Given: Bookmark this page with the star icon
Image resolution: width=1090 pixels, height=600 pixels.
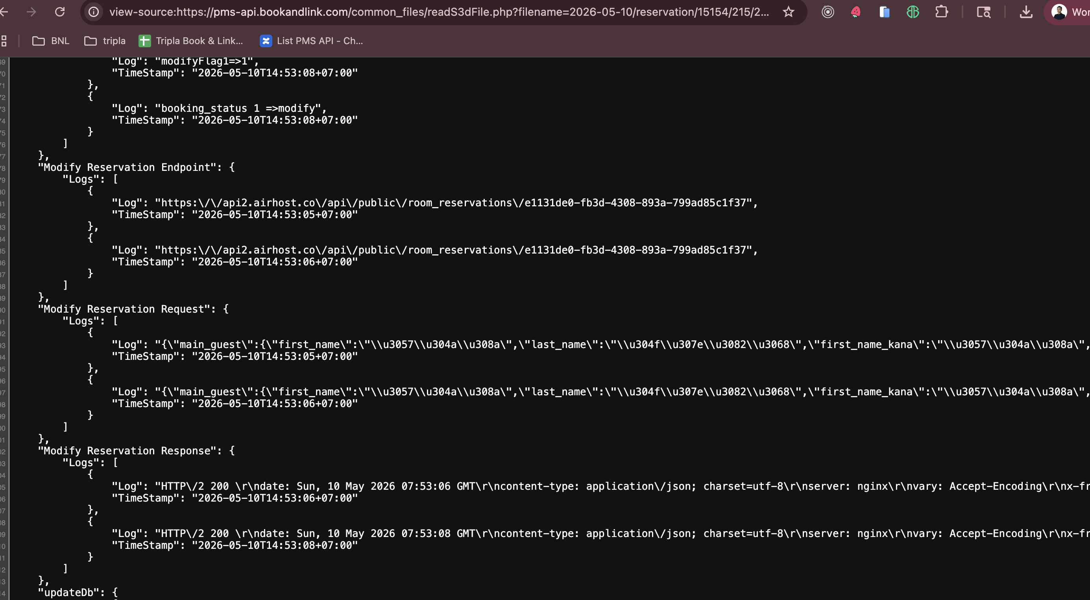Looking at the screenshot, I should [788, 12].
